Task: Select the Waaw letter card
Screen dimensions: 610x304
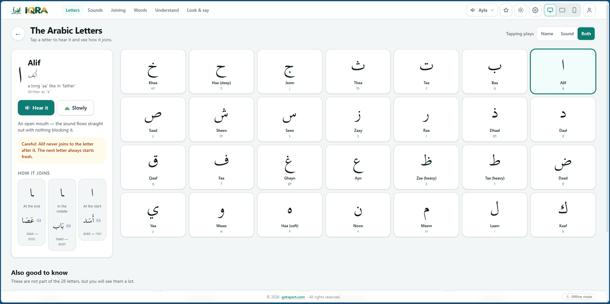Action: pyautogui.click(x=222, y=214)
